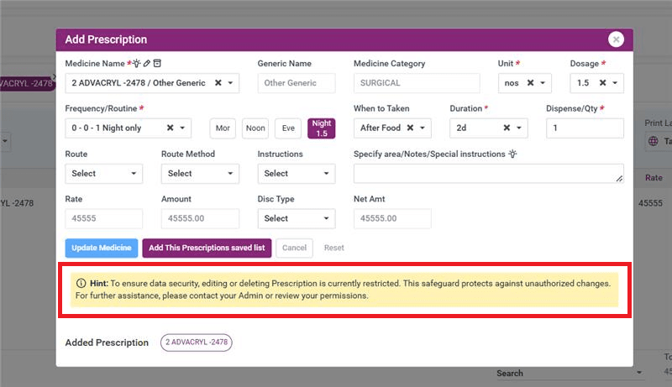The image size is (672, 387).
Task: Close the Add Prescription dialog
Action: (x=617, y=39)
